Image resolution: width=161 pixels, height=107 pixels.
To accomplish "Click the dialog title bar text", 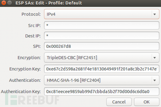I will point(49,3).
